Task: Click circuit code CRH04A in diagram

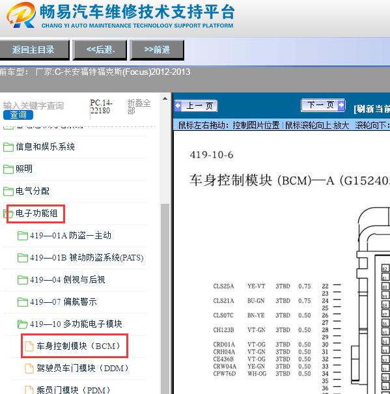Action: coord(224,352)
